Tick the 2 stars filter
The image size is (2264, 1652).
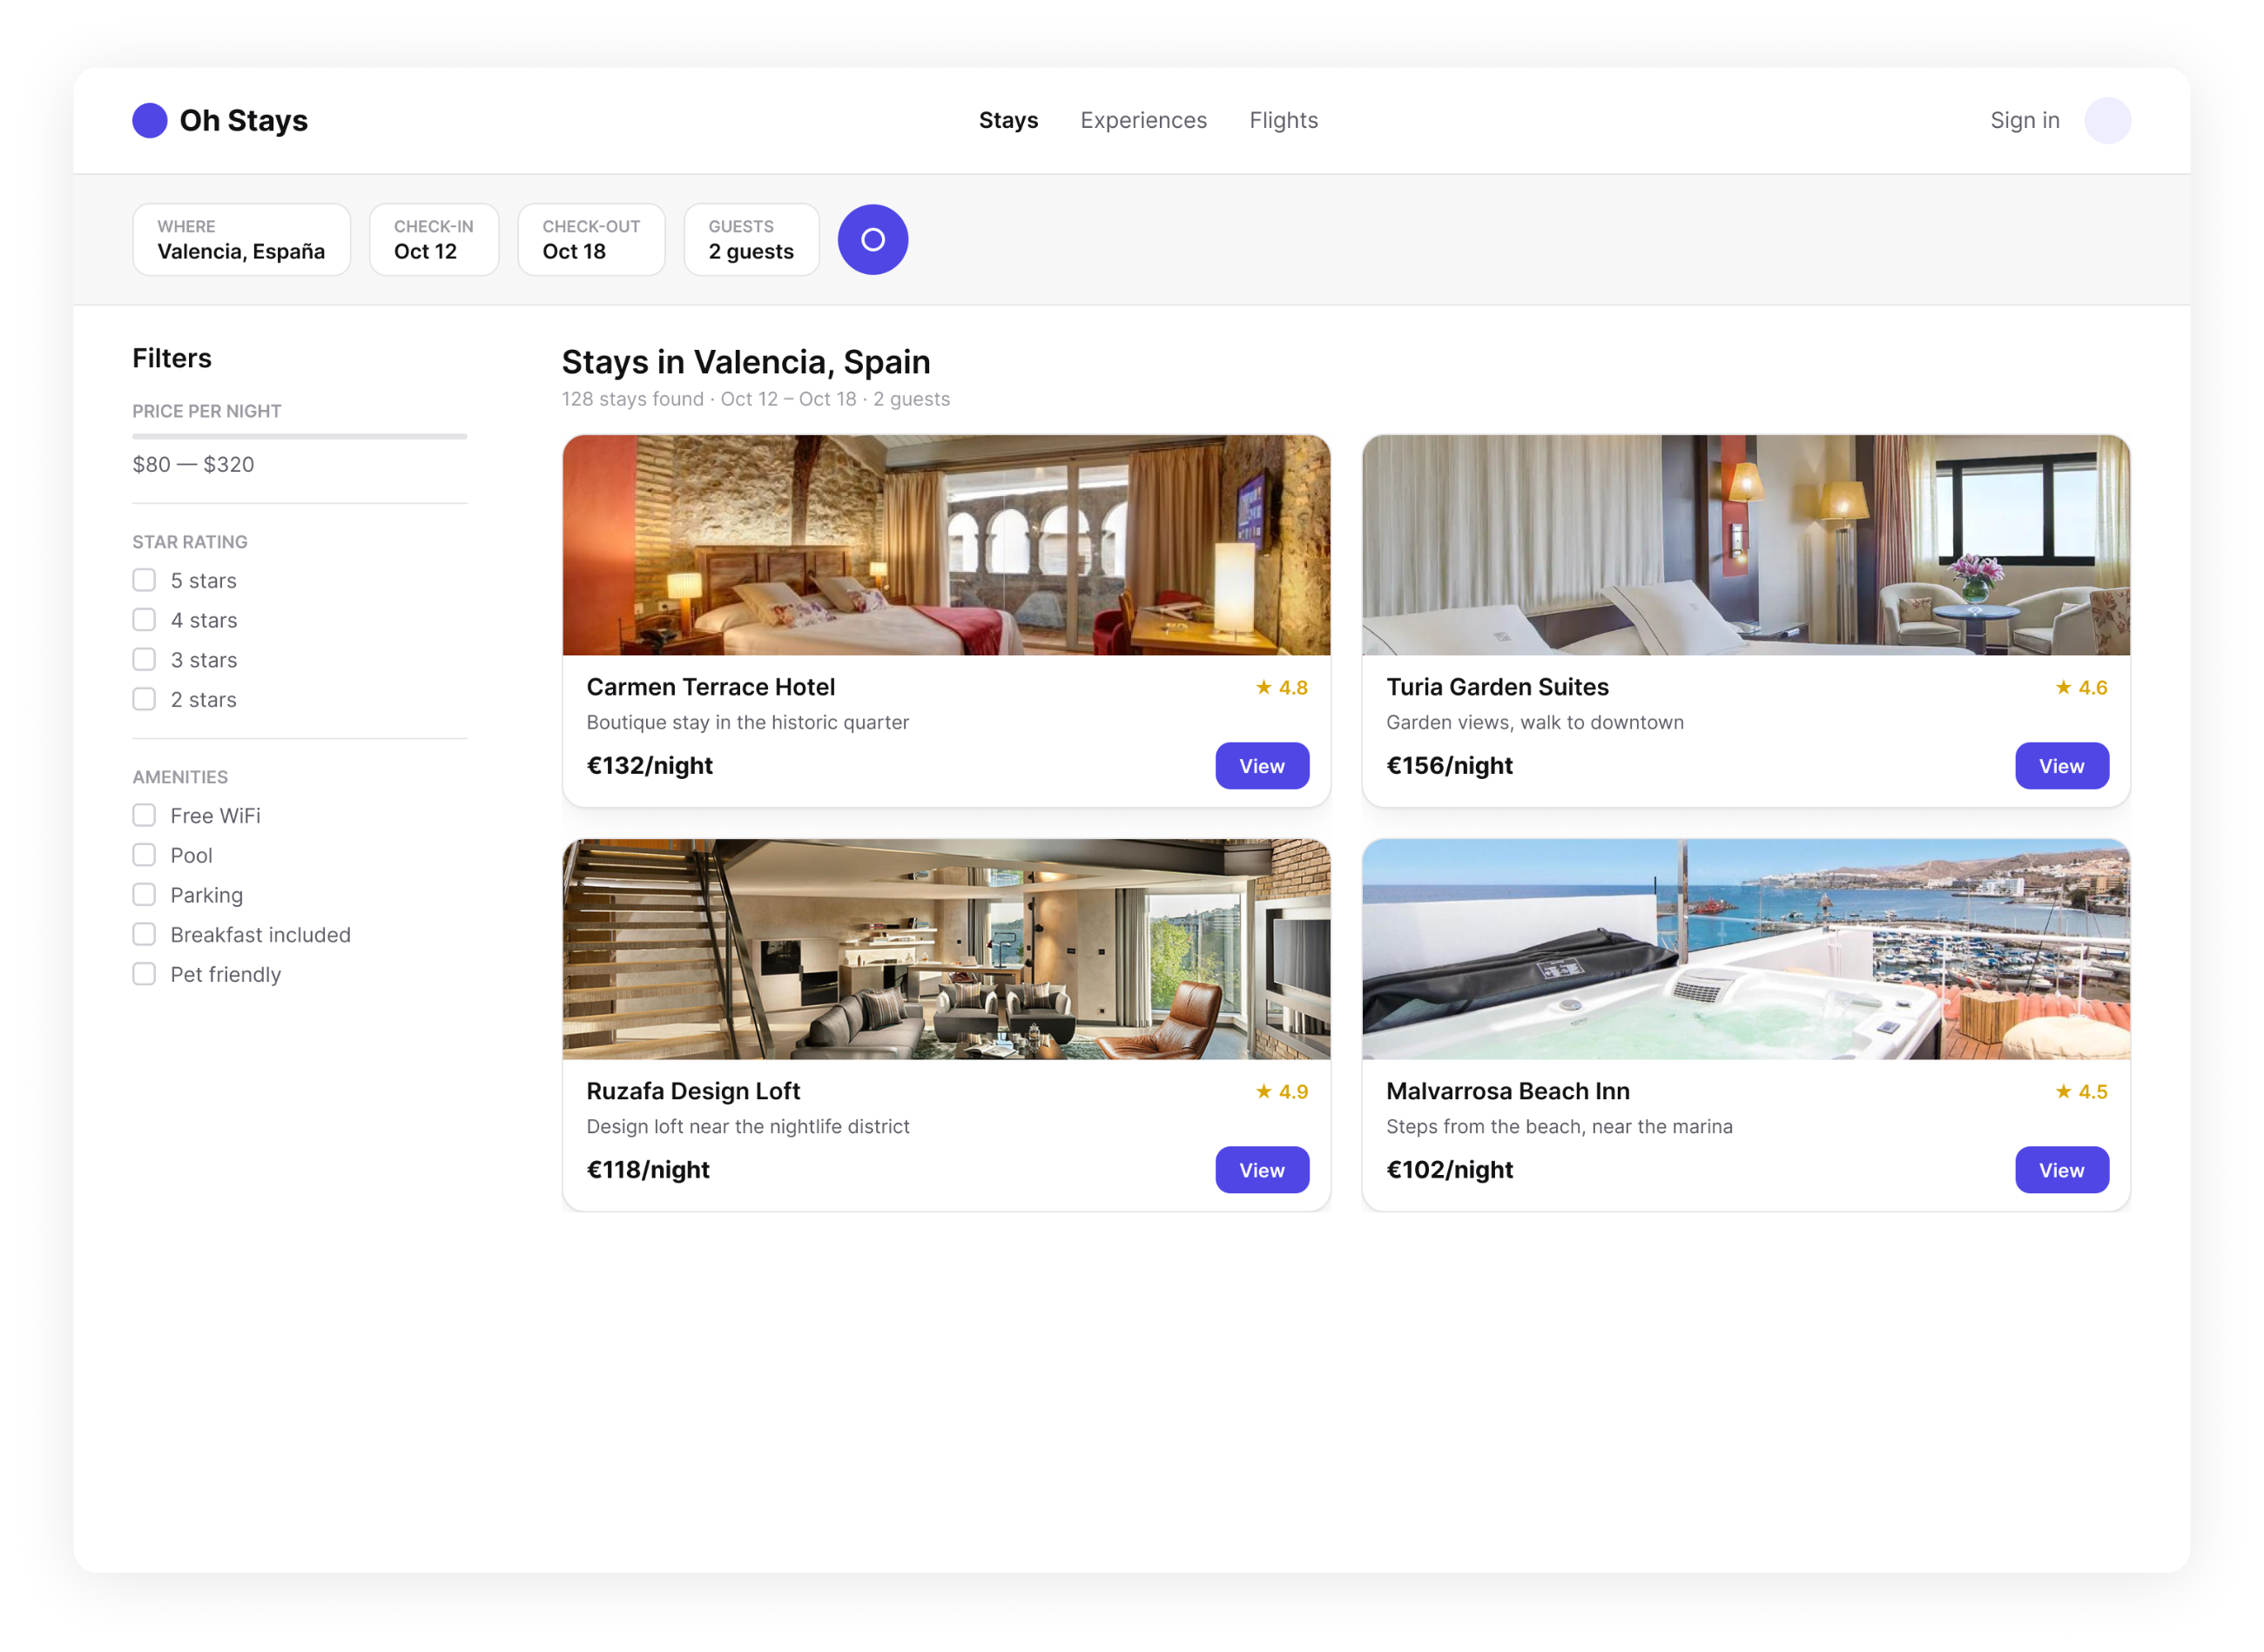144,699
